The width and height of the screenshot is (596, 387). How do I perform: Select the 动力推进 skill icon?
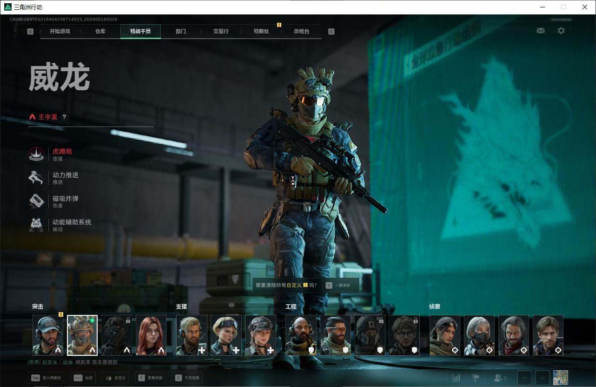point(36,178)
